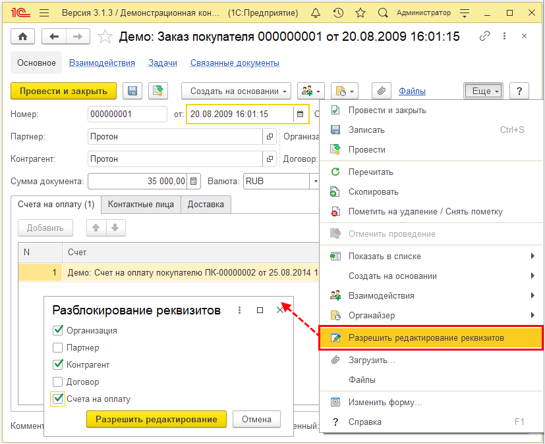Open the Еще dropdown menu
This screenshot has height=444, width=545.
[483, 91]
